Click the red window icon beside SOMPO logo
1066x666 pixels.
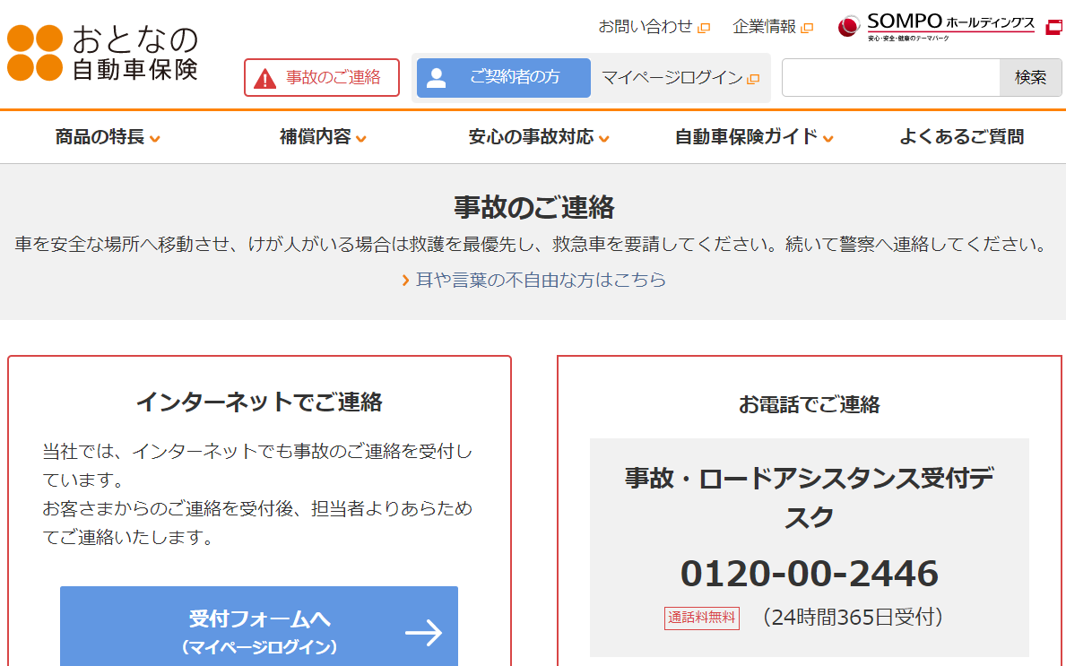[1053, 27]
